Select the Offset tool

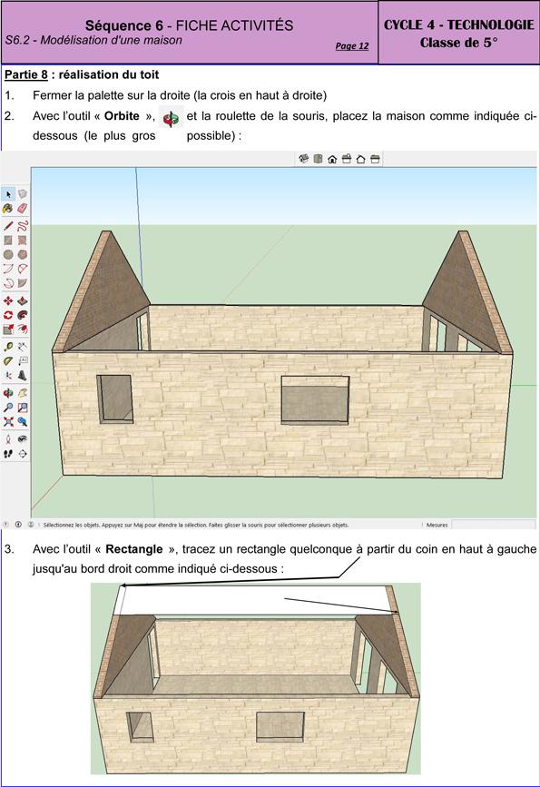point(22,330)
